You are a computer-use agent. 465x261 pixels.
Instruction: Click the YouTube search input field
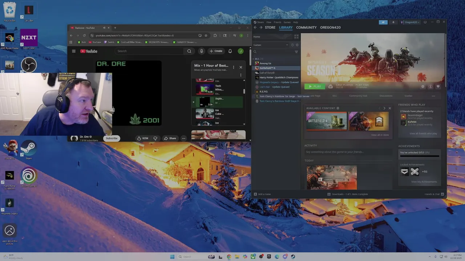point(150,51)
